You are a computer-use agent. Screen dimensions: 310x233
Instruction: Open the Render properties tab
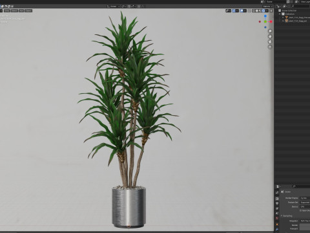click(277, 199)
